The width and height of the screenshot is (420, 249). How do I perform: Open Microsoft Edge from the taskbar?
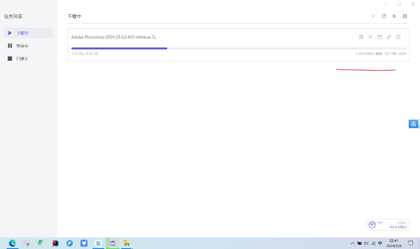pos(12,243)
